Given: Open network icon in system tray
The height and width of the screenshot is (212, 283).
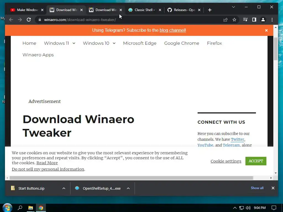Looking at the screenshot, I should coord(242,208).
